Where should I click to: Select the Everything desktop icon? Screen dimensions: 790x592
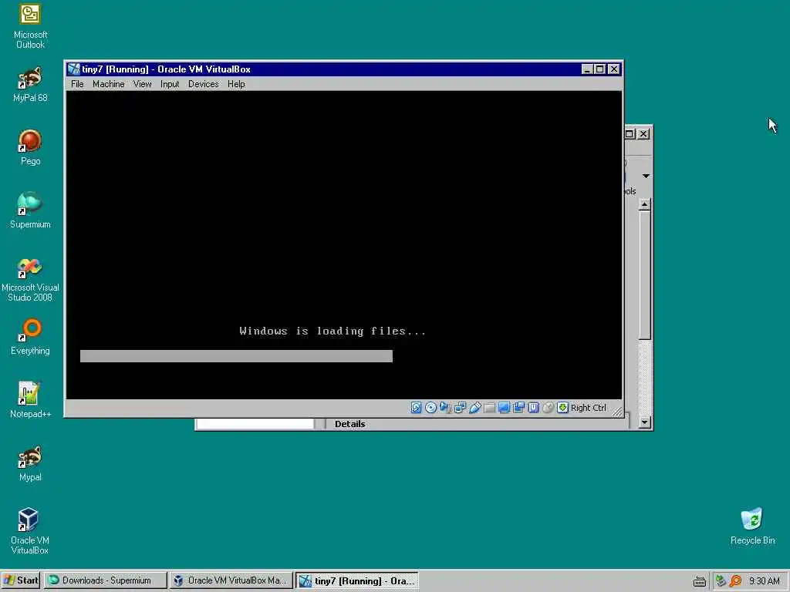tap(30, 338)
